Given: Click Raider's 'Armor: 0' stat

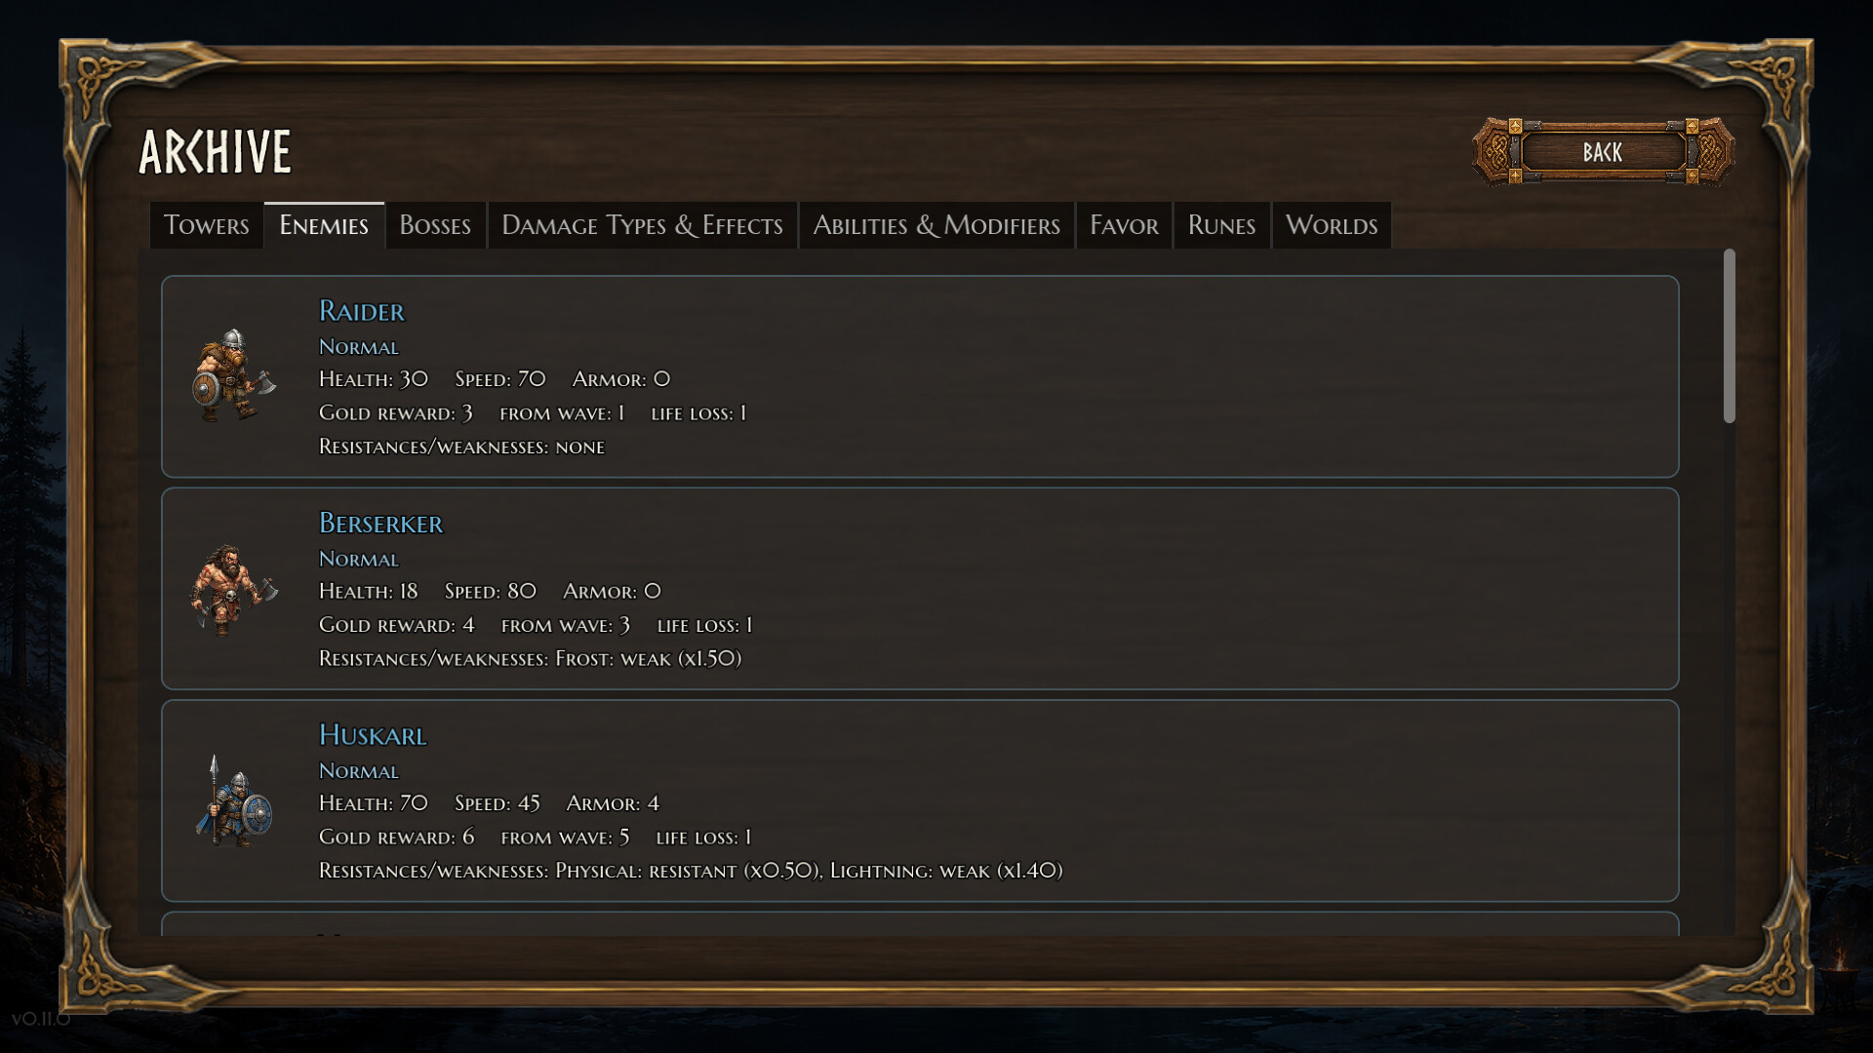Looking at the screenshot, I should [621, 379].
